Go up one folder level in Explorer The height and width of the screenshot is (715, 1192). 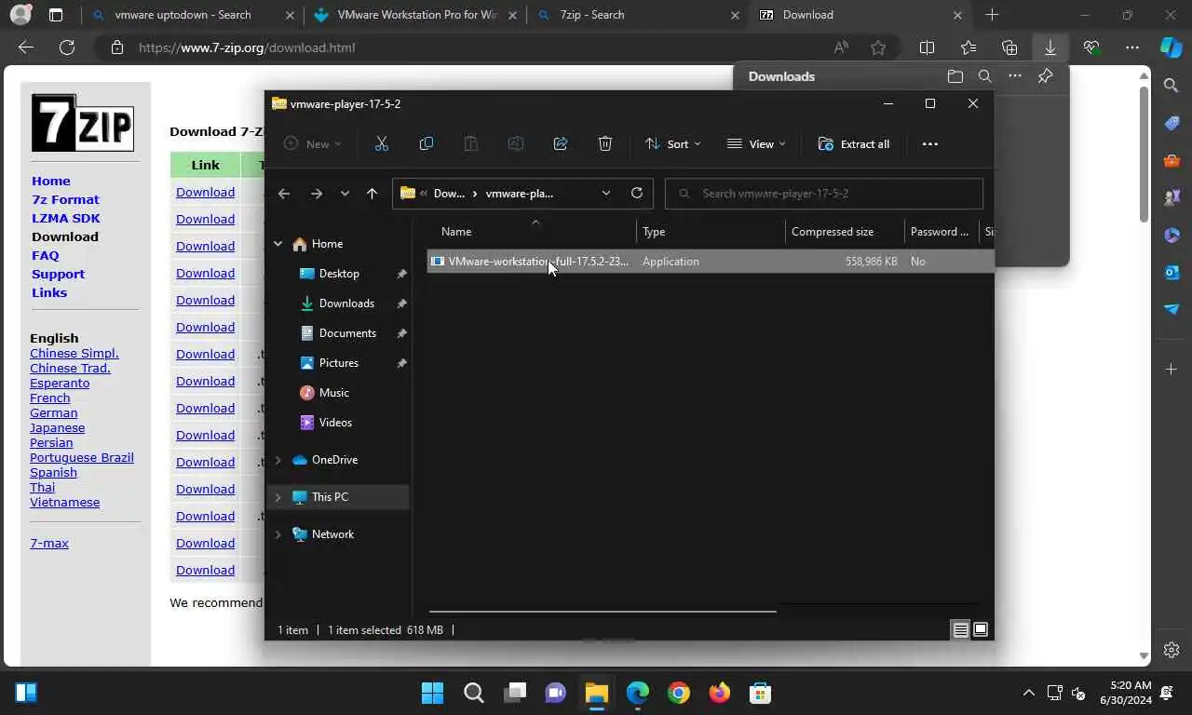click(x=372, y=194)
